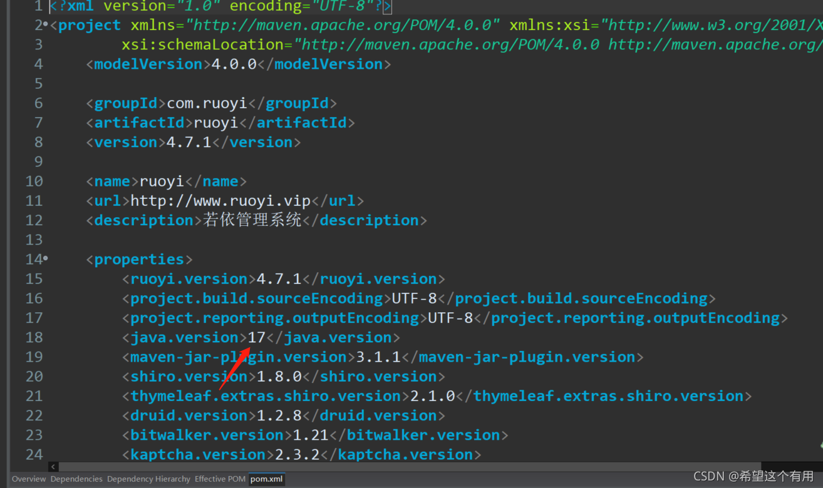Collapse the properties fold marker on line 14
This screenshot has height=488, width=823.
tap(45, 259)
